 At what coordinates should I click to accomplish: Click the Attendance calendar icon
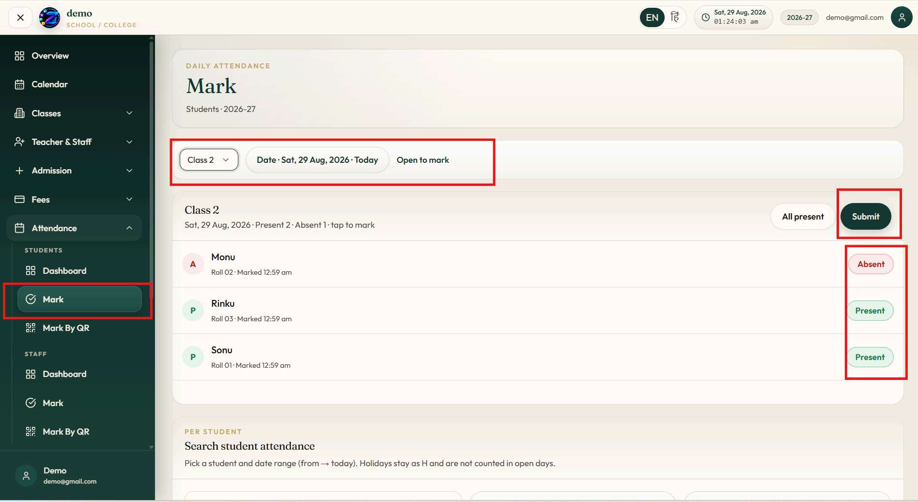[19, 228]
